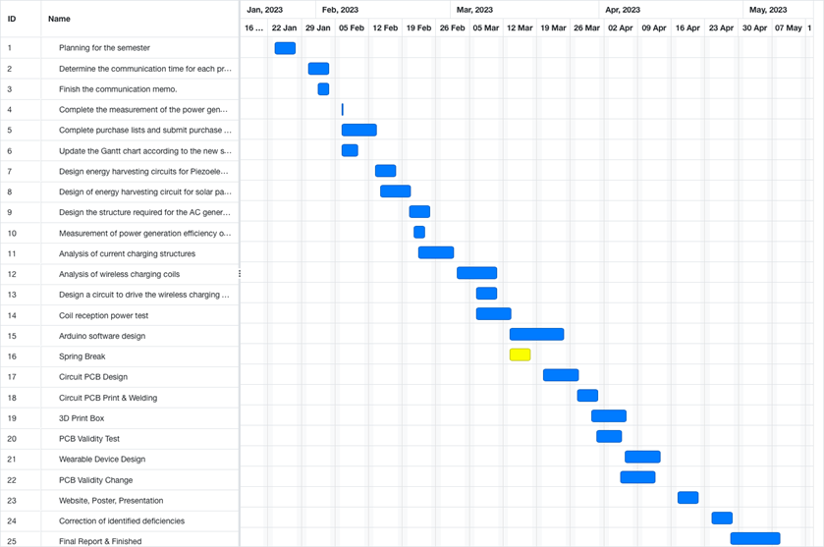Click the Apr, 2023 month header
The width and height of the screenshot is (824, 547).
623,10
